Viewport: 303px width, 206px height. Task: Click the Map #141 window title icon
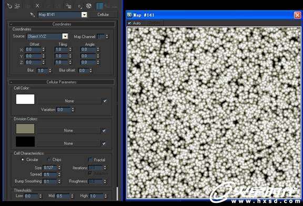129,15
